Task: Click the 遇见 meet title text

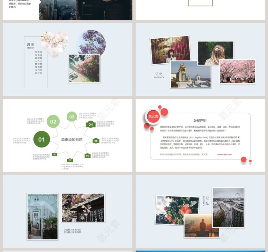Action: click(x=30, y=46)
